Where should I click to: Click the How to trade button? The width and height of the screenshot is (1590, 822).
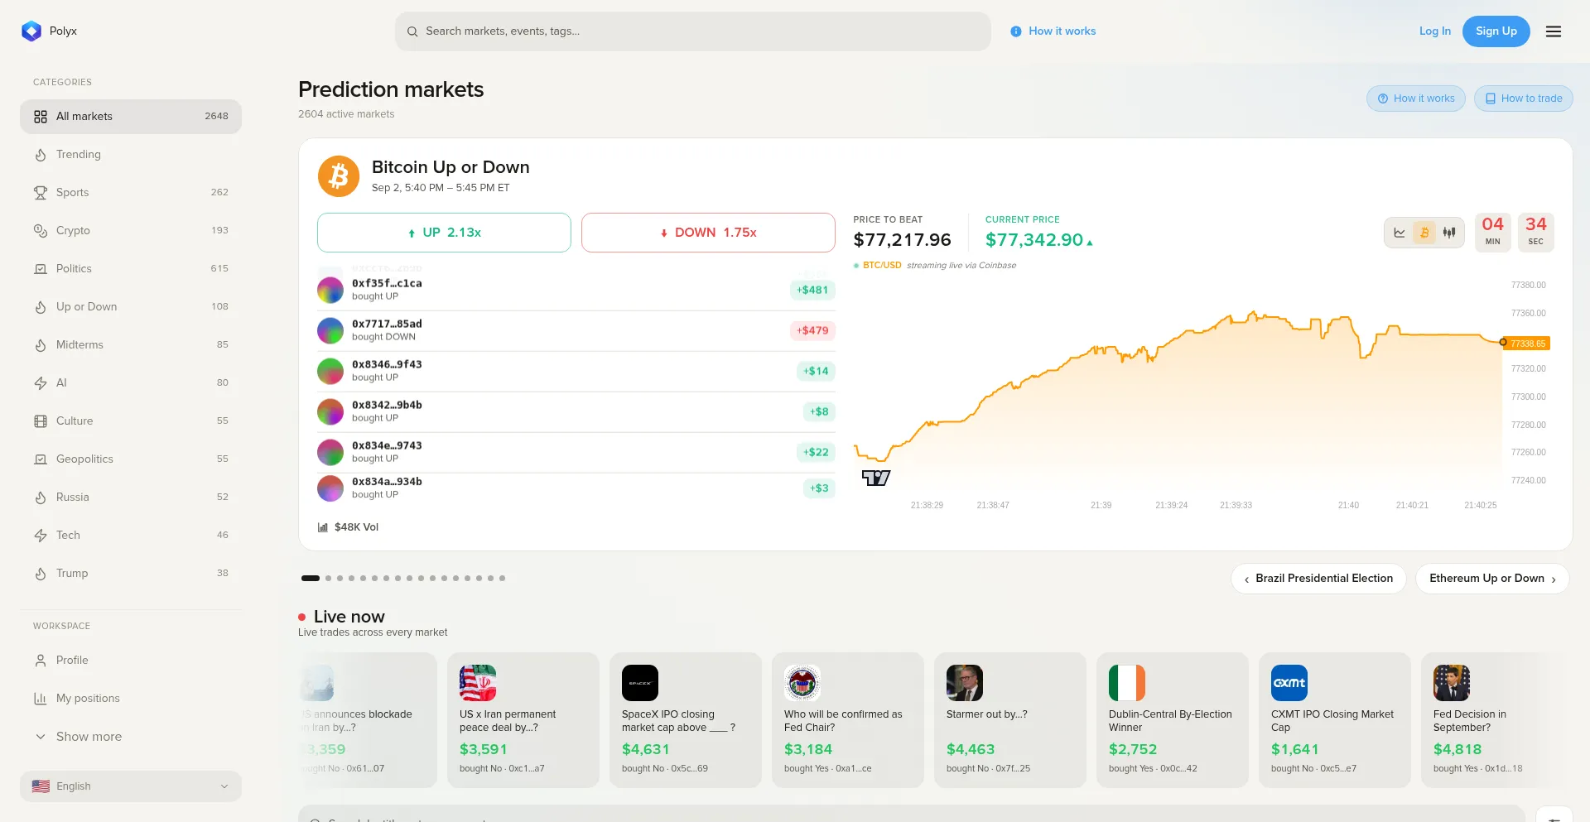pyautogui.click(x=1524, y=99)
